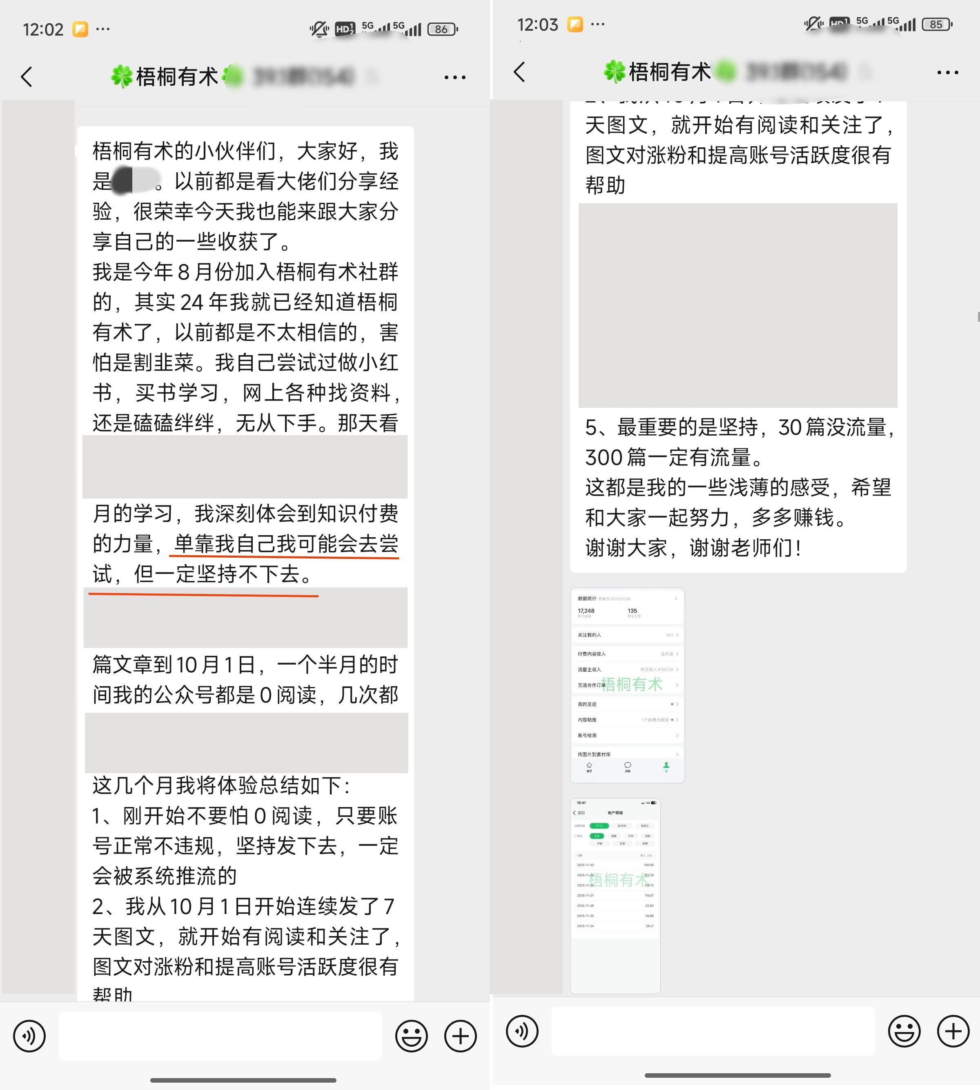Tap the yellow notification icon beside 12:02
Viewport: 980px width, 1090px height.
tap(80, 29)
